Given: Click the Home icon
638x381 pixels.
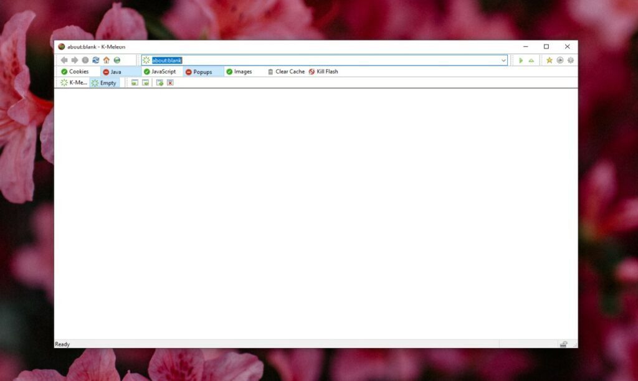Looking at the screenshot, I should click(107, 60).
